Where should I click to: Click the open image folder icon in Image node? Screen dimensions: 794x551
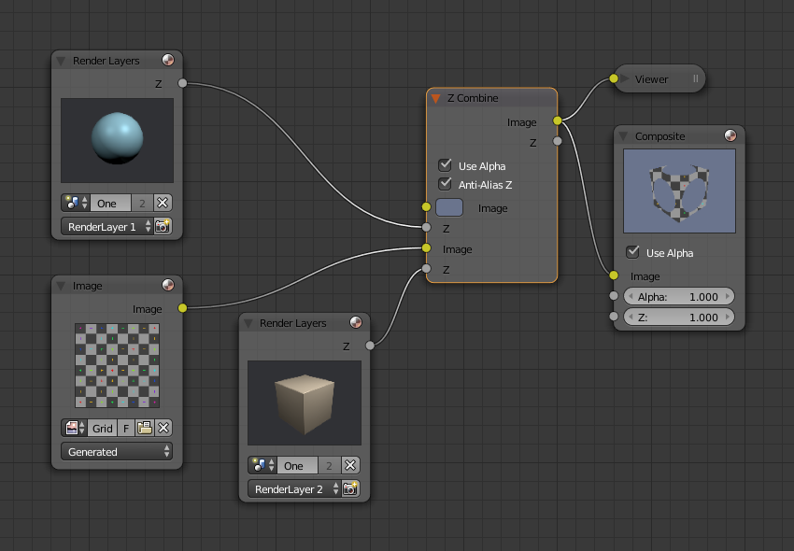tap(145, 428)
